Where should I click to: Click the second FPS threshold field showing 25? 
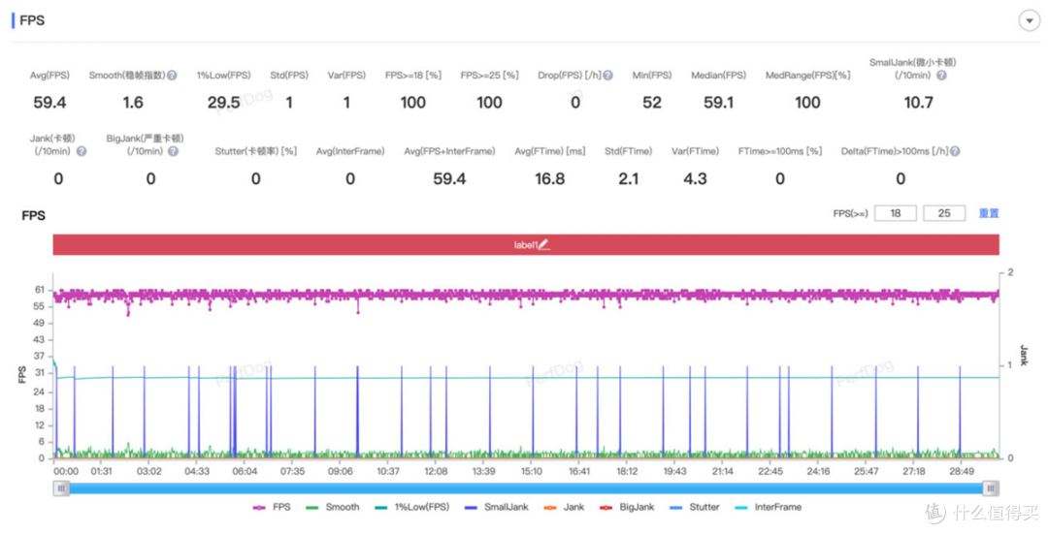coord(944,213)
